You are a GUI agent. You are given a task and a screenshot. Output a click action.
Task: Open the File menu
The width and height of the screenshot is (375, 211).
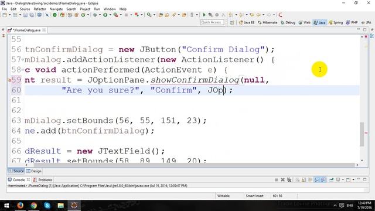coord(4,9)
